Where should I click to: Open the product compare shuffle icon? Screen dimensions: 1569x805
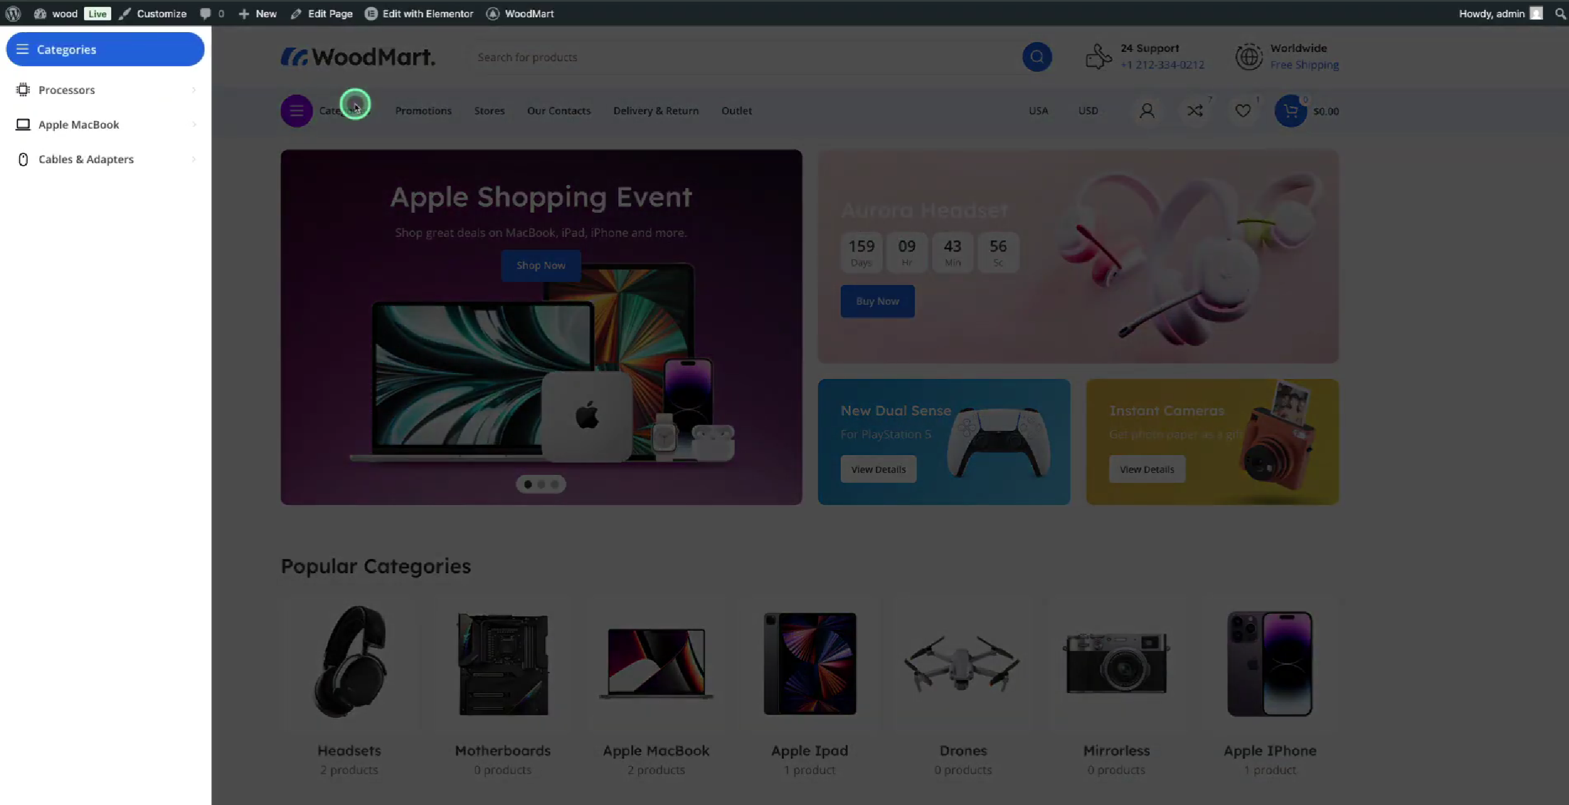1194,111
